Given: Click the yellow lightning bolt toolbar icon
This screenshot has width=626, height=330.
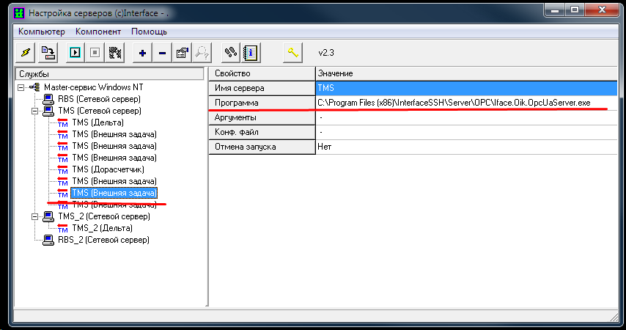Looking at the screenshot, I should click(26, 53).
